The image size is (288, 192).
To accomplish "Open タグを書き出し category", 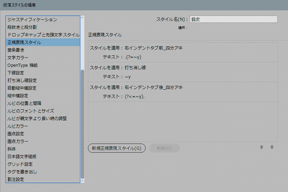I will click(x=43, y=172).
